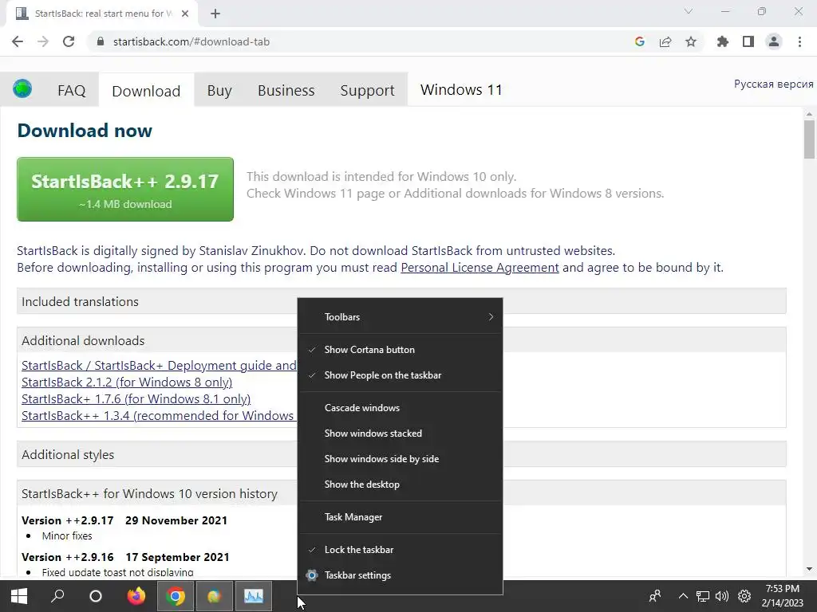Open Chrome's three-dot menu
The width and height of the screenshot is (817, 612).
coord(799,41)
